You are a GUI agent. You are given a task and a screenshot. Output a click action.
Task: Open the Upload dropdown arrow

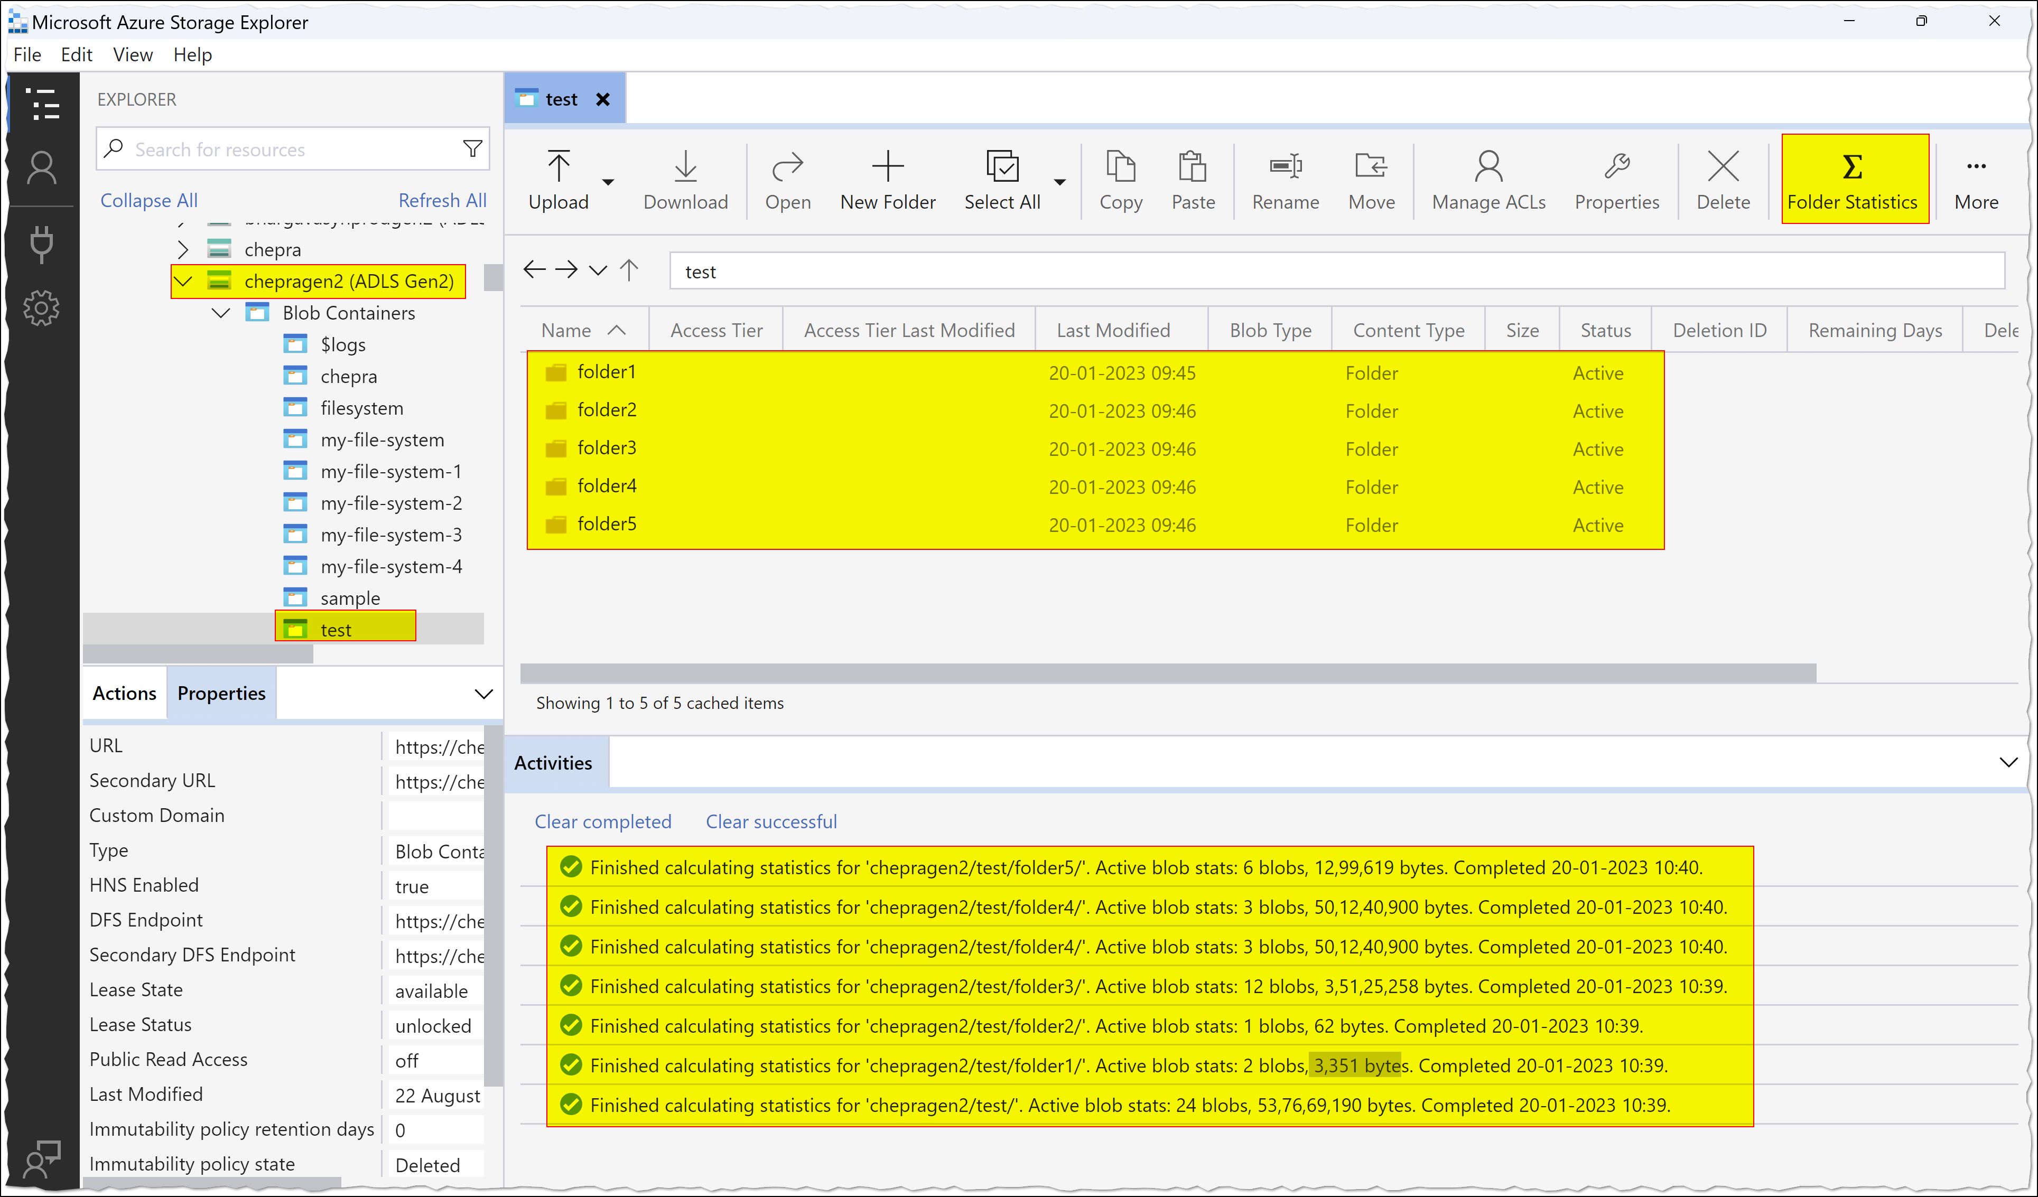(608, 182)
